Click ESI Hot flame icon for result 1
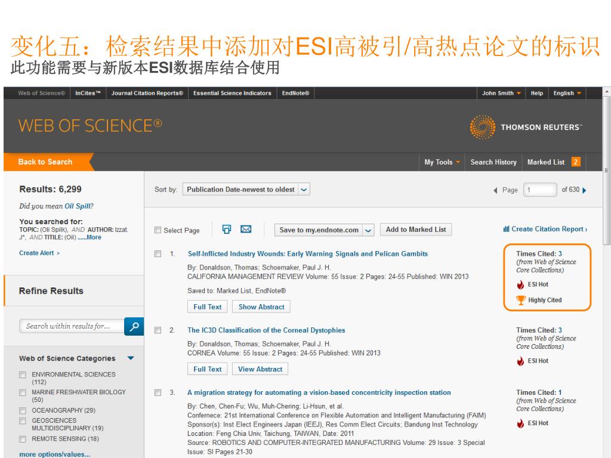The image size is (611, 458). pyautogui.click(x=520, y=284)
